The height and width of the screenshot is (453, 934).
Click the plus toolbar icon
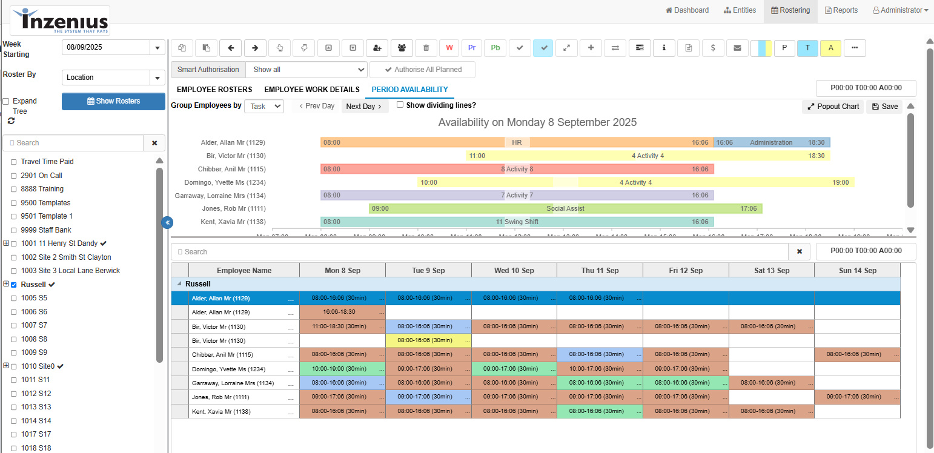(591, 48)
